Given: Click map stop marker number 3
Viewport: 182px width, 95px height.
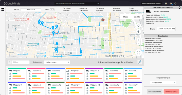Looking at the screenshot, I should [x=42, y=23].
